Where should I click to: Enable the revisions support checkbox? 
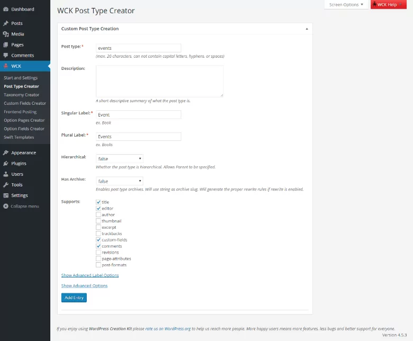(98, 253)
